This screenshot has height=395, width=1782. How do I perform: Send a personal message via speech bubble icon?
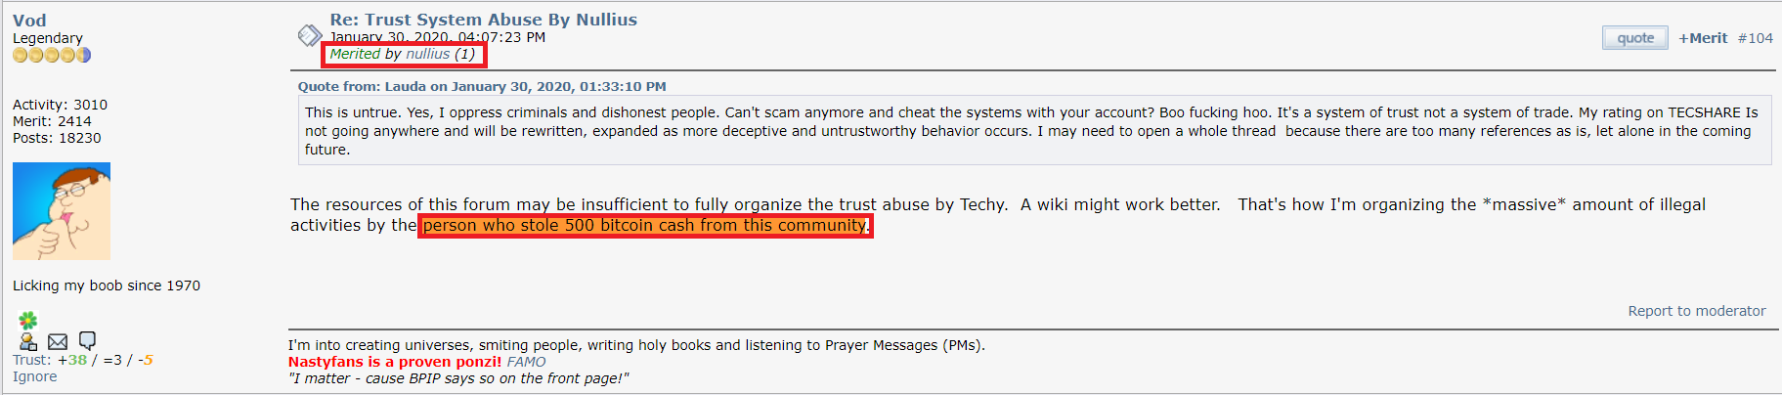pyautogui.click(x=87, y=340)
